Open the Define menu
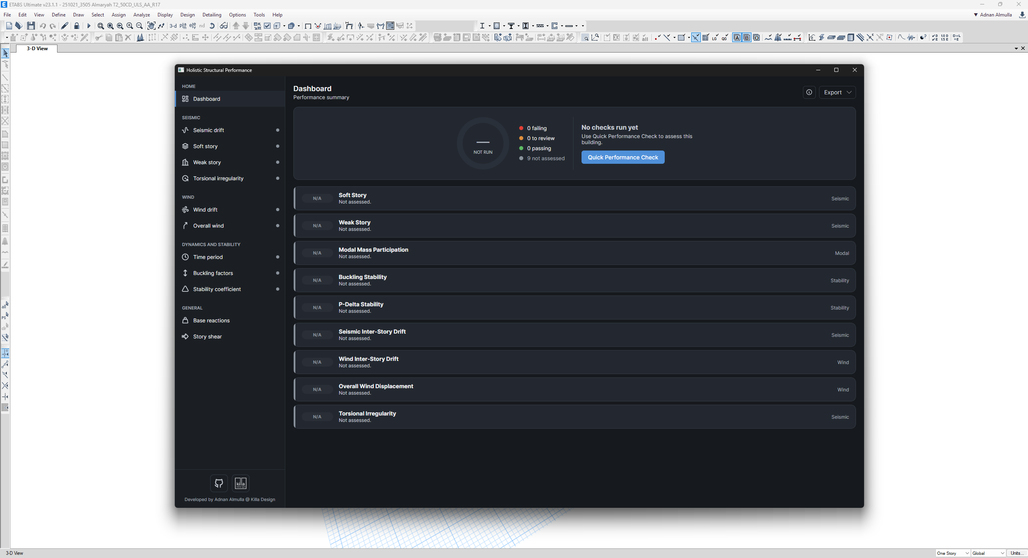 click(59, 15)
